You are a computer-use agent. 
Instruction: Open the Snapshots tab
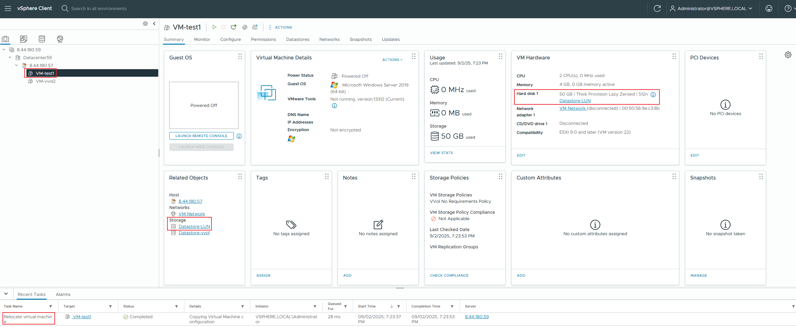click(361, 39)
